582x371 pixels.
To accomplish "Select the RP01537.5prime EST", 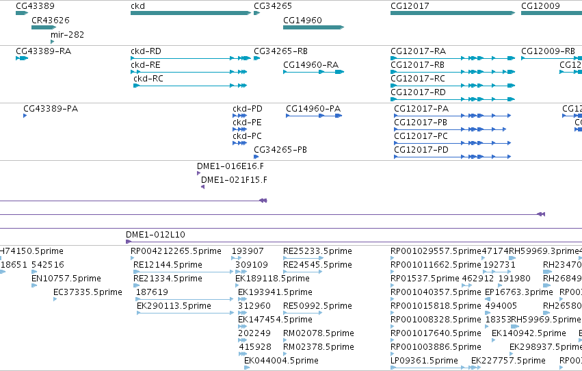I will (x=393, y=285).
